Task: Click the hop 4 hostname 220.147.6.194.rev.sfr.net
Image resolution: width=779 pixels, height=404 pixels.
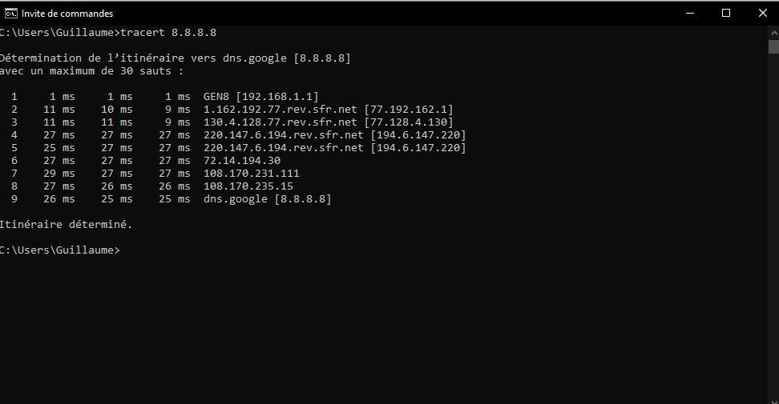Action: click(x=283, y=135)
